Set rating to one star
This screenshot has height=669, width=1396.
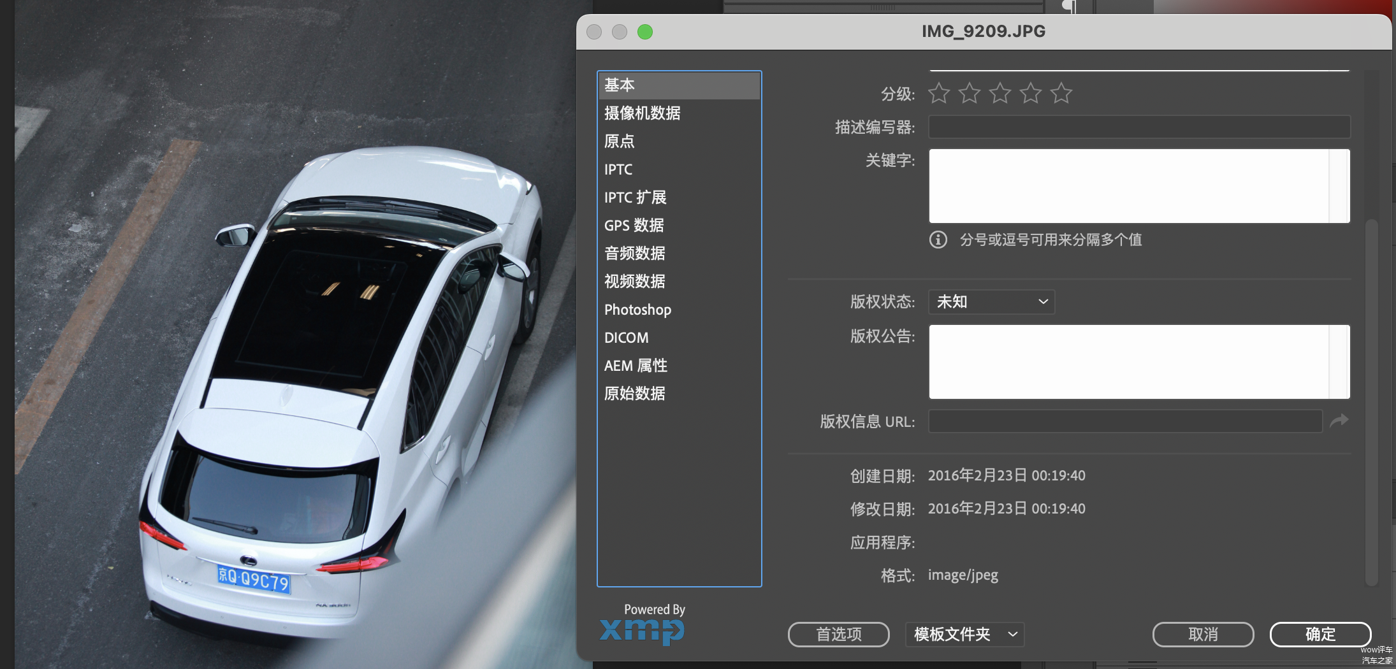[939, 94]
